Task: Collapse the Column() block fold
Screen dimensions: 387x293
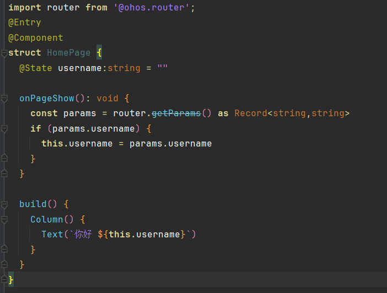Action: tap(4, 220)
